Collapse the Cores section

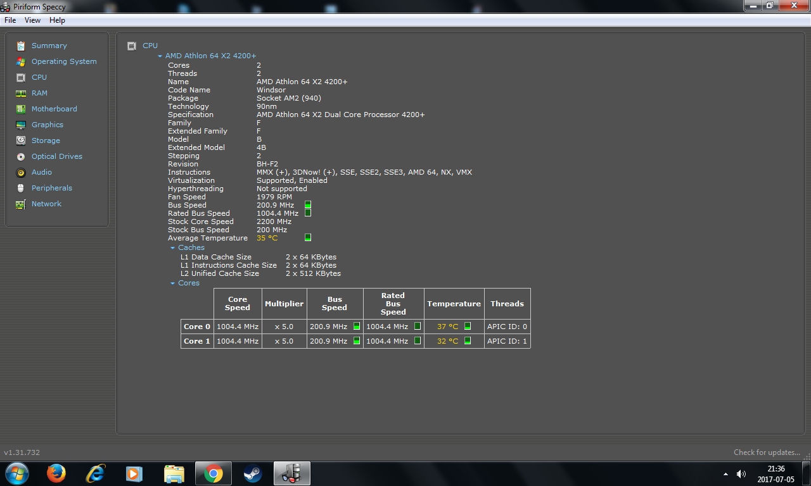(x=173, y=283)
